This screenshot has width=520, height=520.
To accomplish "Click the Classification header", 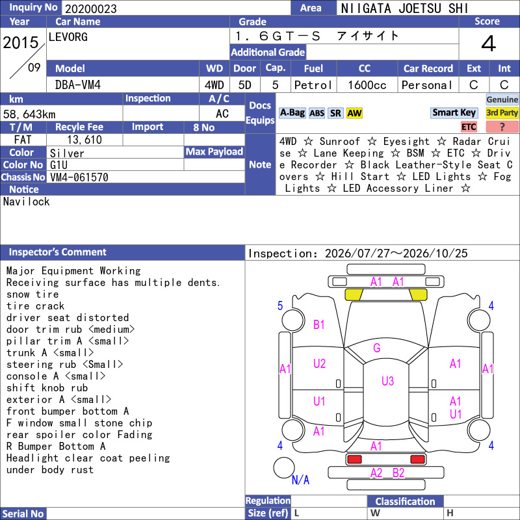I will pyautogui.click(x=405, y=501).
